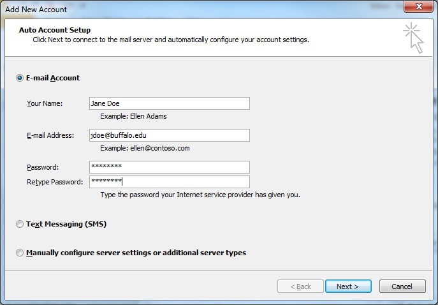Image resolution: width=438 pixels, height=305 pixels.
Task: Click the Cancel button
Action: pyautogui.click(x=402, y=286)
